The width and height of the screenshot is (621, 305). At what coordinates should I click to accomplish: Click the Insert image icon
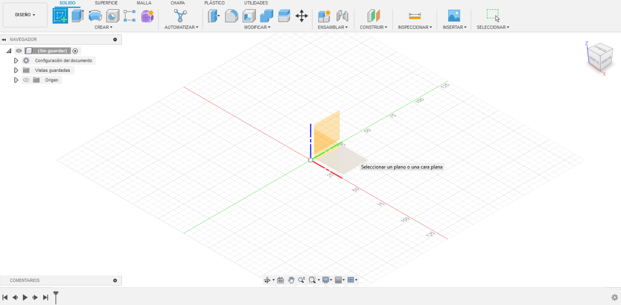coord(454,16)
